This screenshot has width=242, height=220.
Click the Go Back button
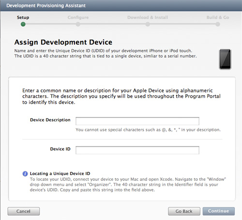[184, 211]
